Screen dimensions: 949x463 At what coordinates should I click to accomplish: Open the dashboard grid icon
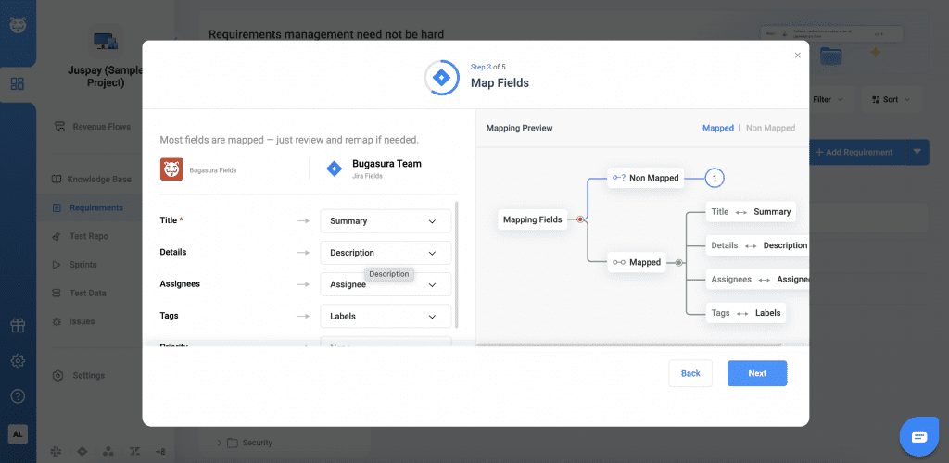click(18, 84)
